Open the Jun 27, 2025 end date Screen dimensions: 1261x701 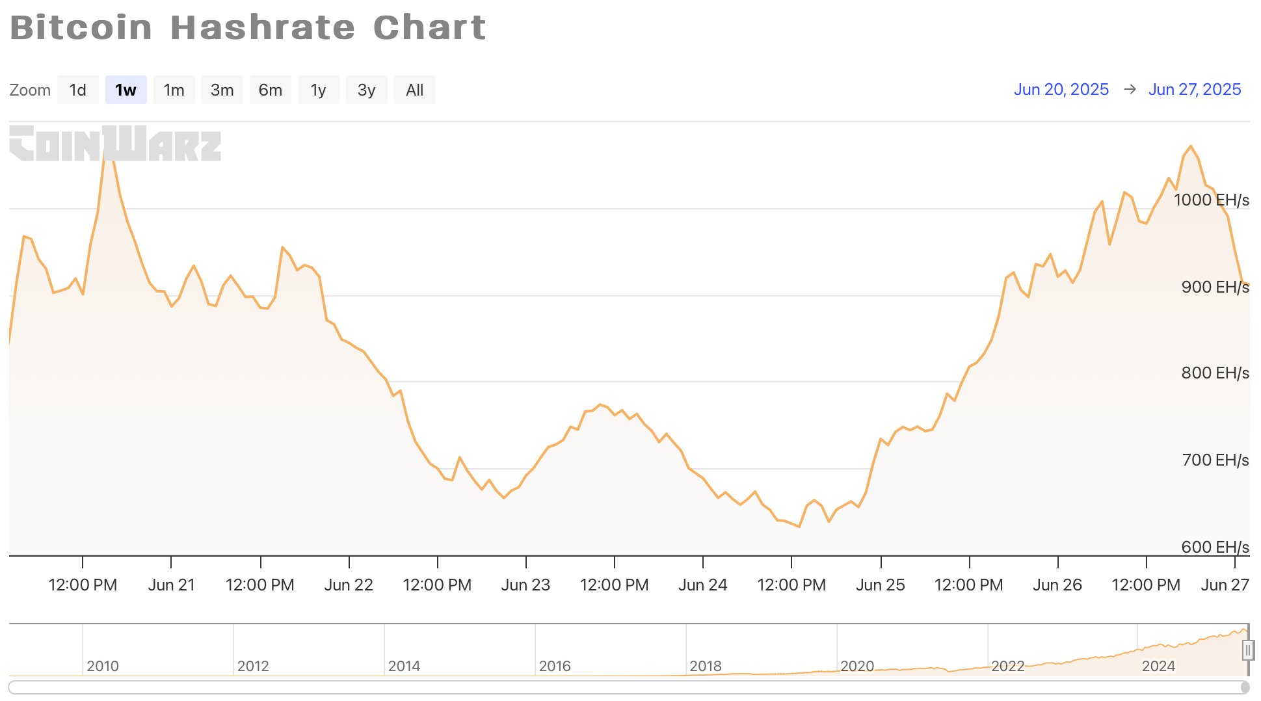coord(1194,89)
